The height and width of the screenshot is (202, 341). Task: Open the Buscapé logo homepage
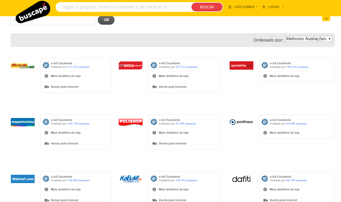pos(33,12)
